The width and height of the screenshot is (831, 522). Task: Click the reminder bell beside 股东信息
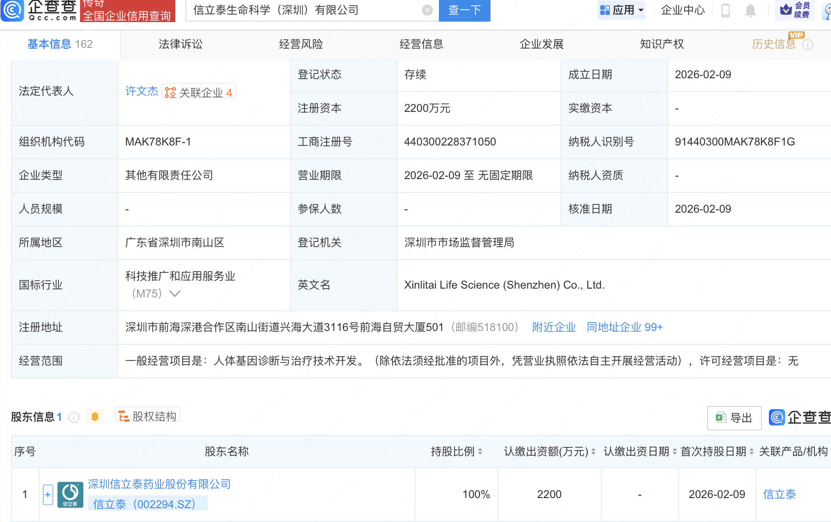coord(95,417)
